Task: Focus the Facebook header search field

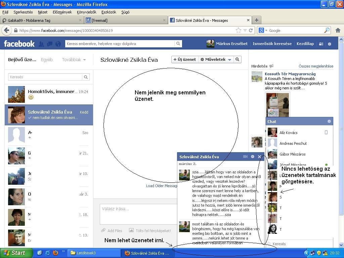Action: 120,44
